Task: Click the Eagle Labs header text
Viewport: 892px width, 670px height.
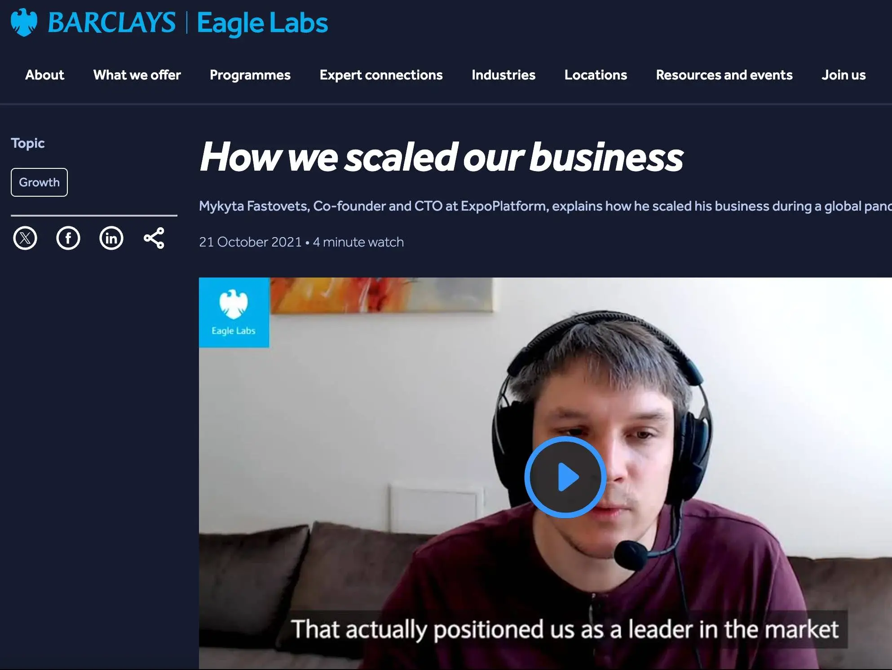Action: pos(263,23)
